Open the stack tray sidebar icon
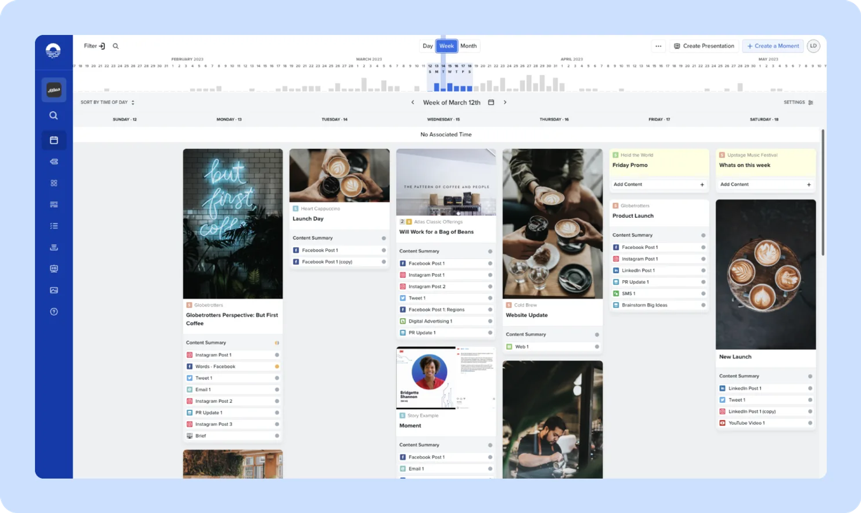This screenshot has width=861, height=513. 54,247
